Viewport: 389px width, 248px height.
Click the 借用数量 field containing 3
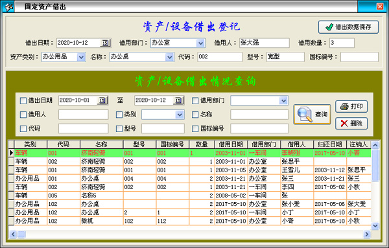342,43
